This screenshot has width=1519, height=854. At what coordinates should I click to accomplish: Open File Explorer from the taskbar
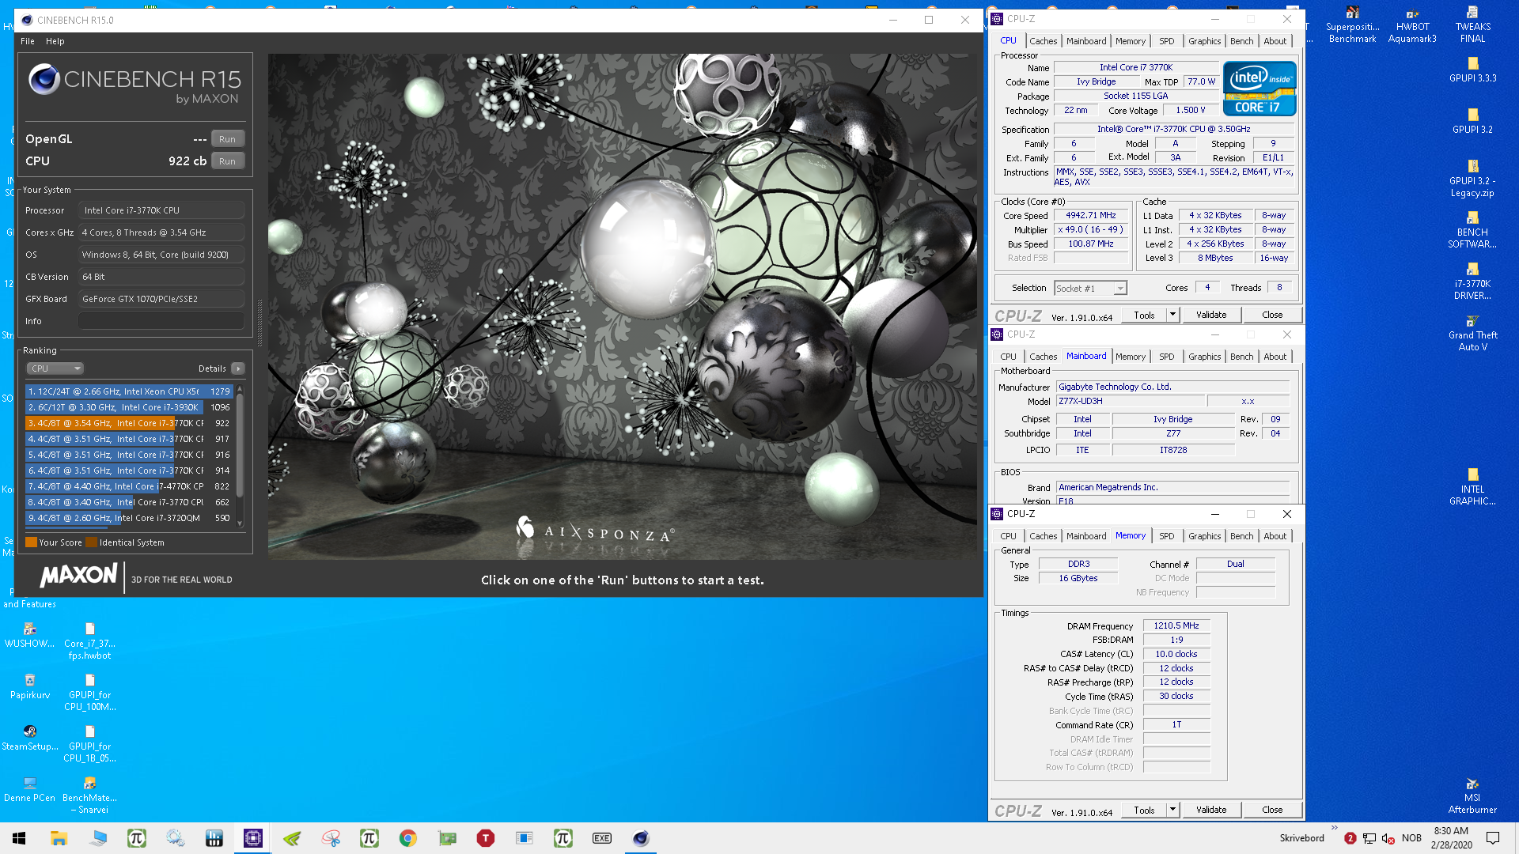click(x=59, y=838)
